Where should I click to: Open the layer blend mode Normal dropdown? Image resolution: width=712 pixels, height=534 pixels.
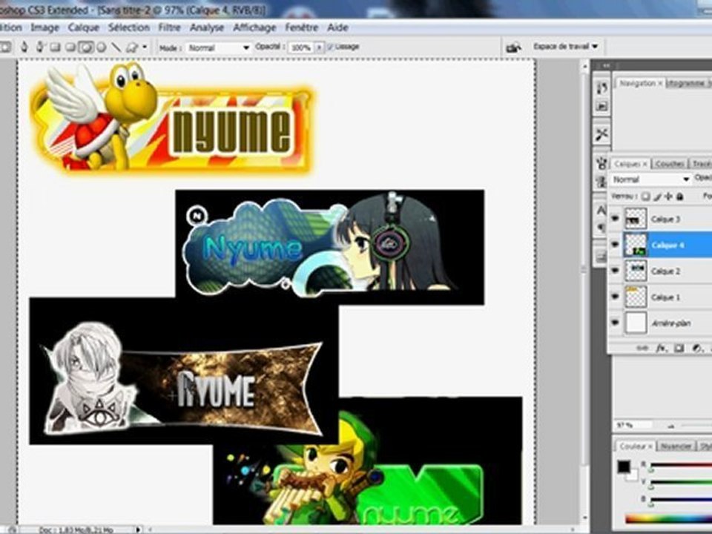(650, 179)
